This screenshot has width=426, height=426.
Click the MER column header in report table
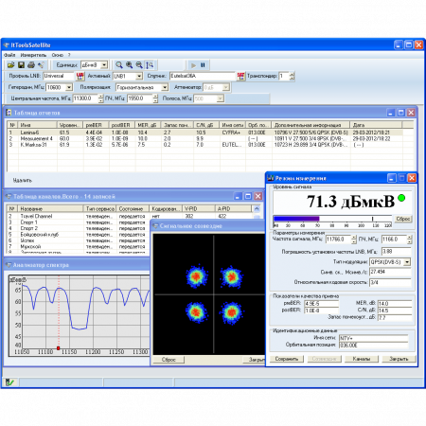click(148, 125)
